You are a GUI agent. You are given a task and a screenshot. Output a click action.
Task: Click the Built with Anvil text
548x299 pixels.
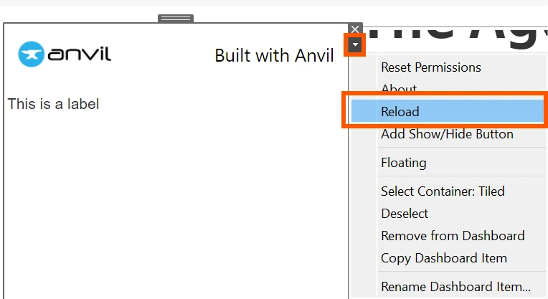[274, 55]
